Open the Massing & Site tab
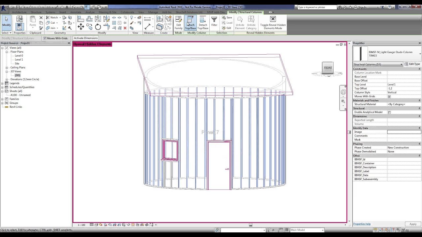The height and width of the screenshot is (237, 422). 107,12
